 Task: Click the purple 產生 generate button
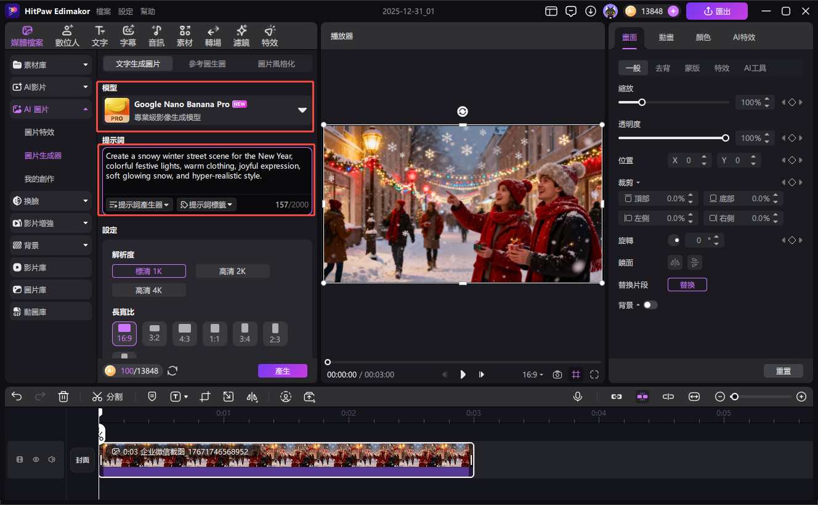click(x=282, y=371)
